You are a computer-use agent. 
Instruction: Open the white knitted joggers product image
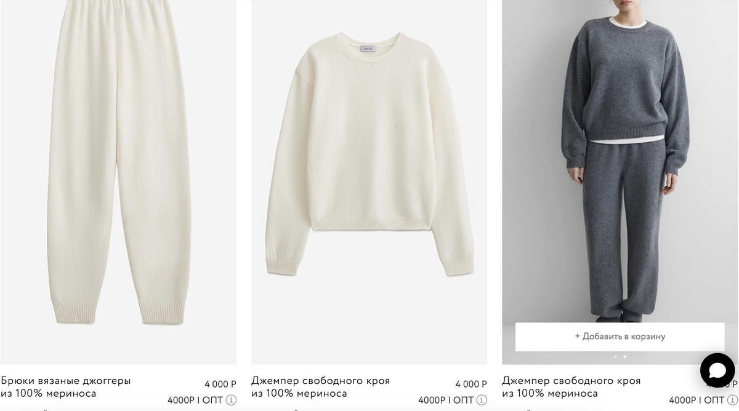[x=118, y=182]
